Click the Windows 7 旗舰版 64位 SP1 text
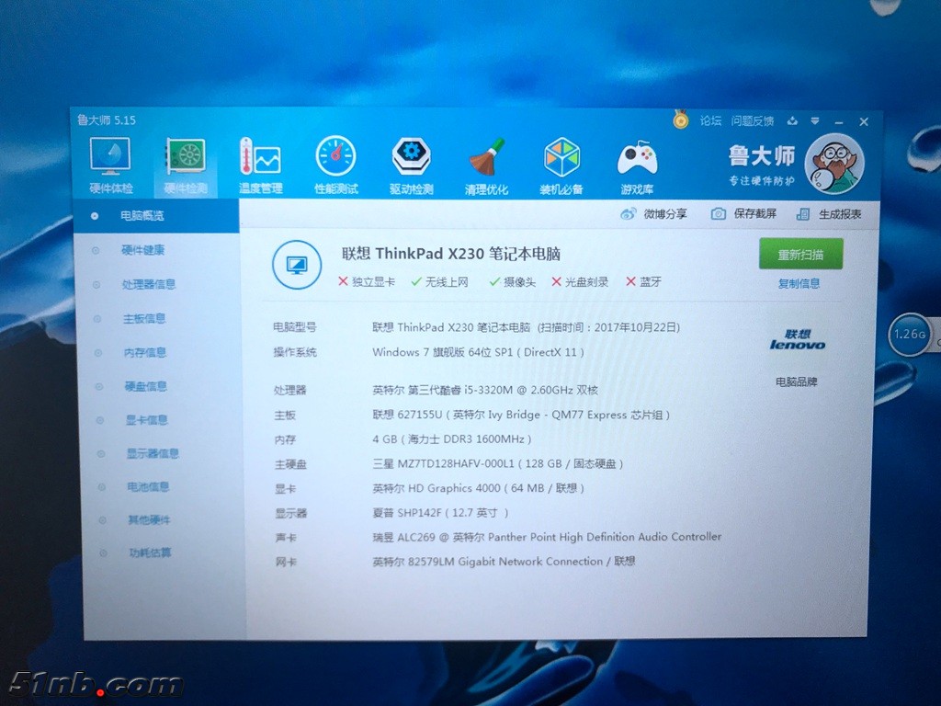 click(x=442, y=352)
